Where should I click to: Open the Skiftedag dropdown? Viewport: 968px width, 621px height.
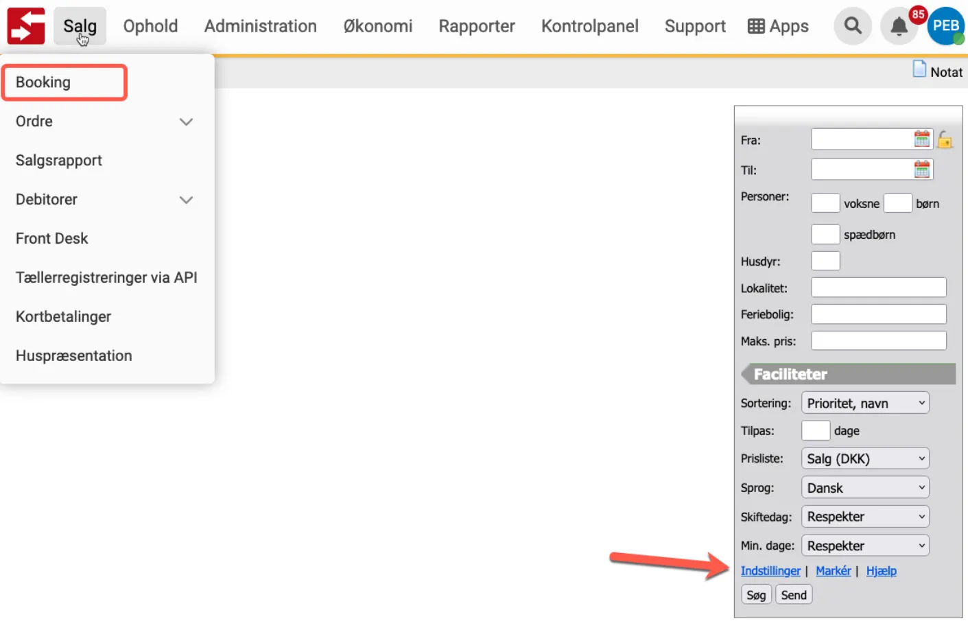[864, 517]
